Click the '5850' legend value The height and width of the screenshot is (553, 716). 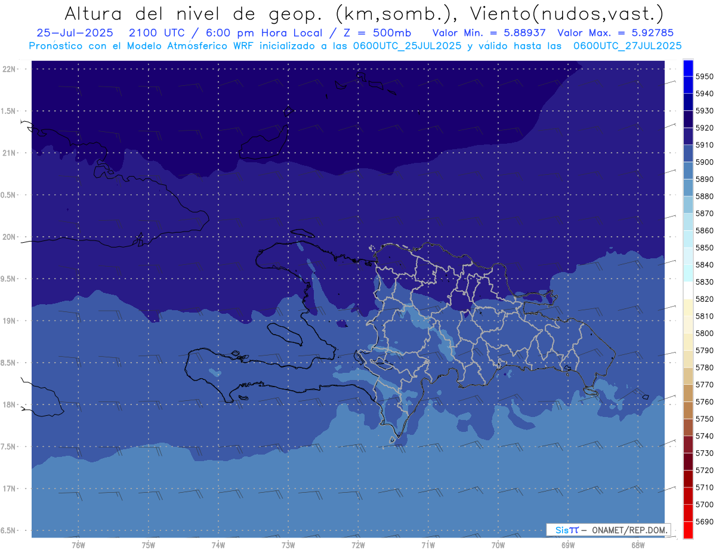[704, 248]
